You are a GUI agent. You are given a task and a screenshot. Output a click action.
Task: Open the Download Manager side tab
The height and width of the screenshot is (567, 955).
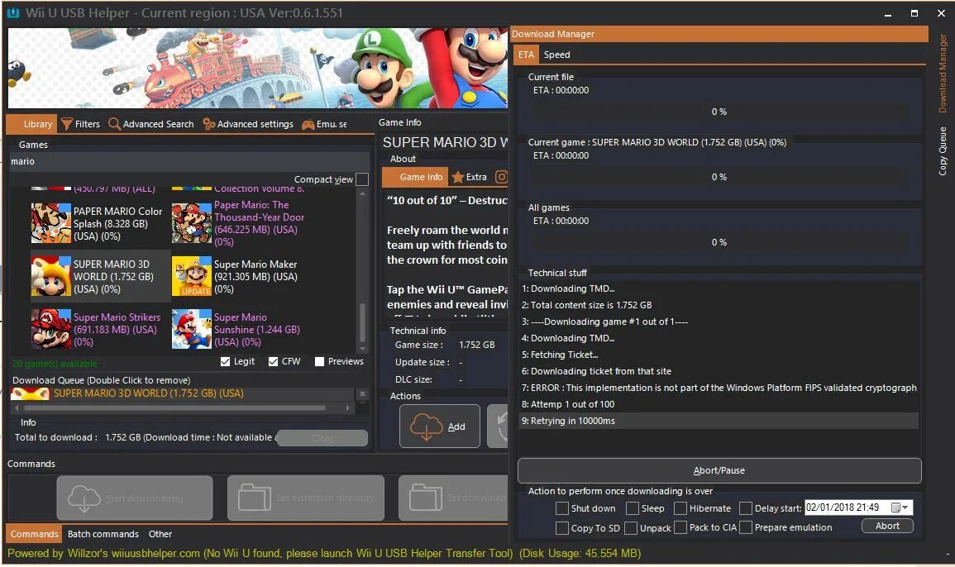[x=943, y=73]
